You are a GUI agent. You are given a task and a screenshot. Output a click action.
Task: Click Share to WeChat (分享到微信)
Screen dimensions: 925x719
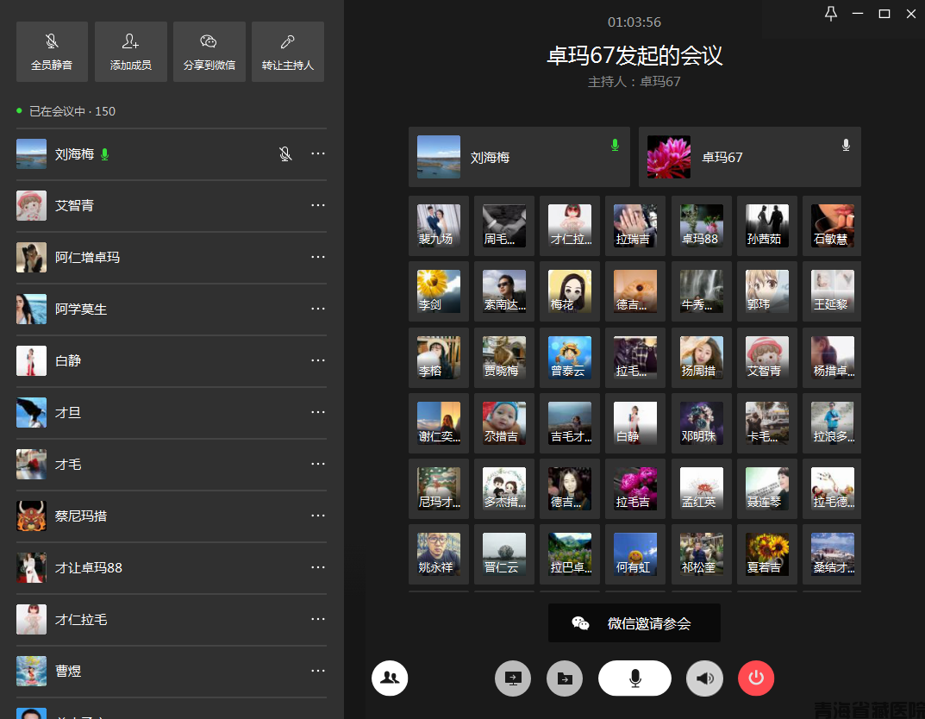(x=209, y=52)
